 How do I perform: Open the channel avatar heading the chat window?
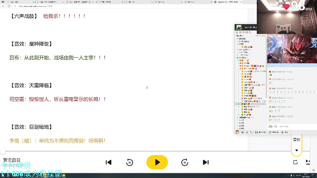coord(239,27)
